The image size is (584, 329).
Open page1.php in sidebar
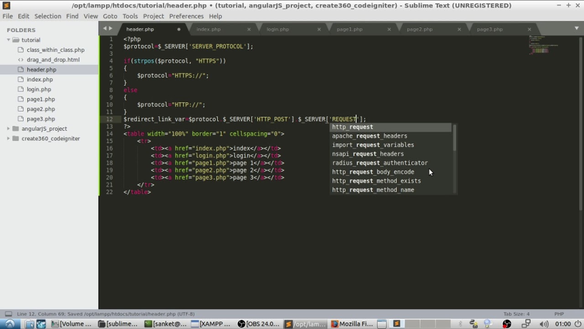tap(41, 99)
